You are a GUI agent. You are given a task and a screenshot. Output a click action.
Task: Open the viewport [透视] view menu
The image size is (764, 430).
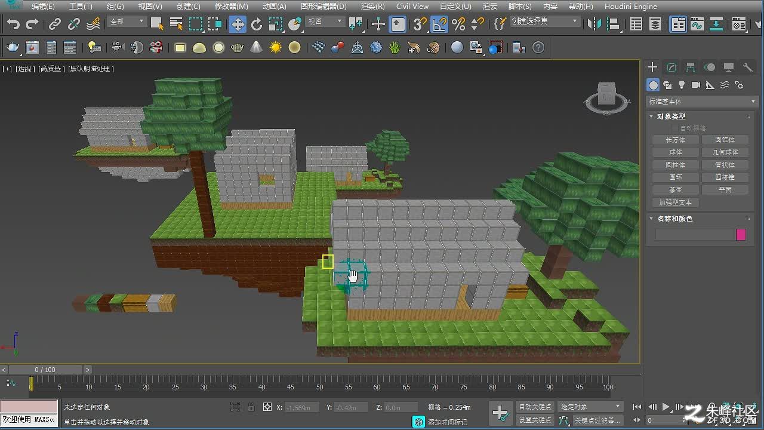click(25, 69)
